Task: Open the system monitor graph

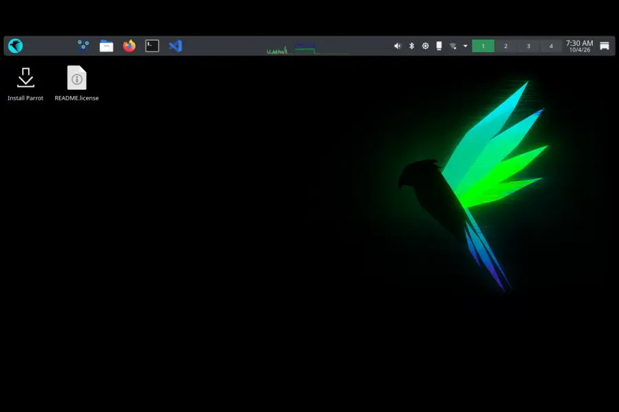Action: [308, 49]
